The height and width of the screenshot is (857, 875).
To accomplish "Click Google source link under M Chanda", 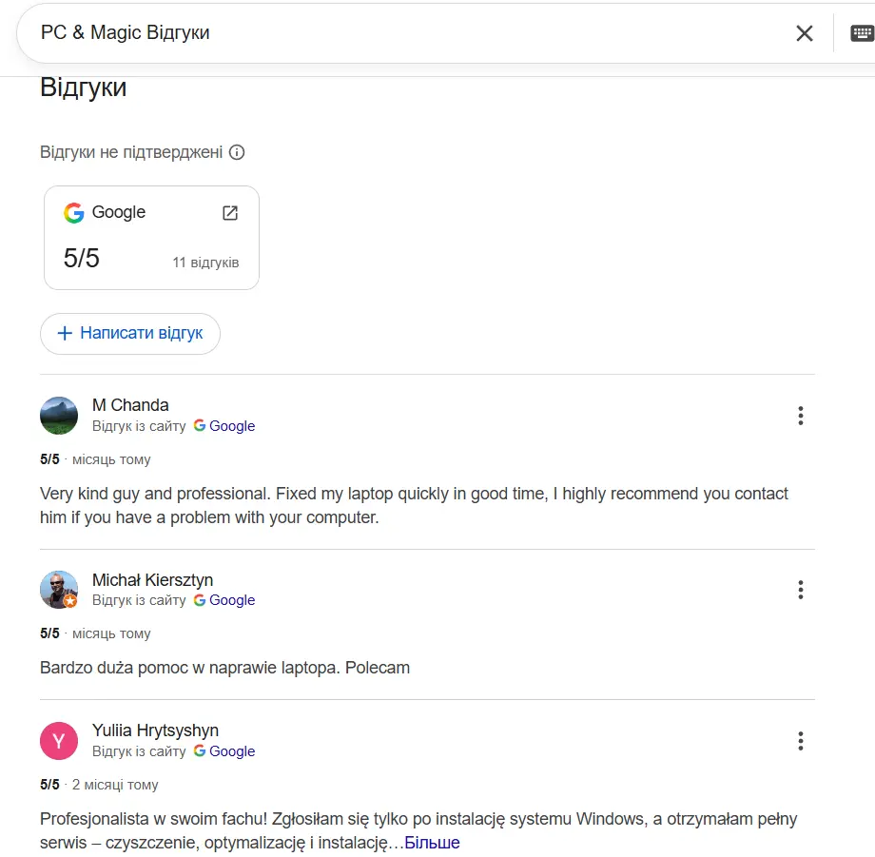I will (224, 426).
